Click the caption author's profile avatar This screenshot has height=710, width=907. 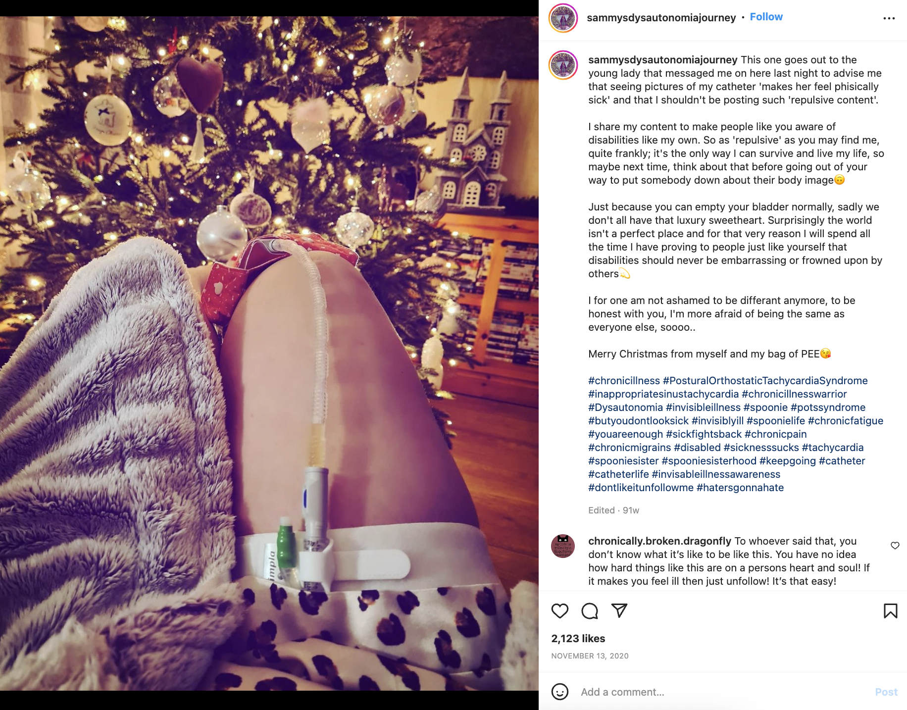click(563, 65)
